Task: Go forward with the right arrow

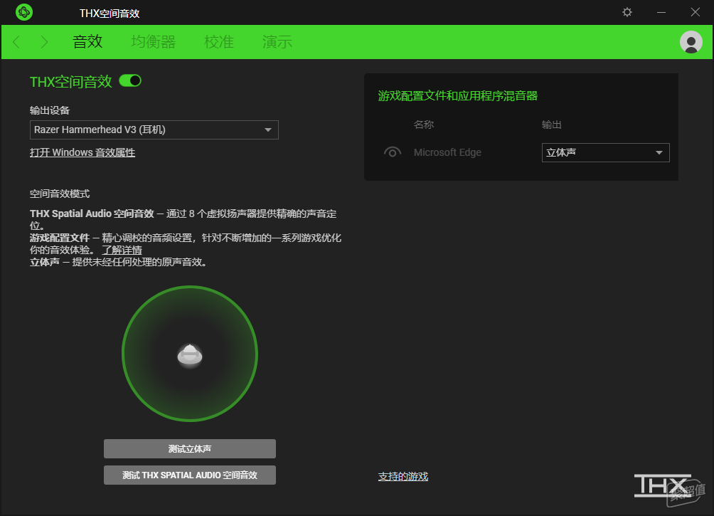Action: [x=44, y=42]
